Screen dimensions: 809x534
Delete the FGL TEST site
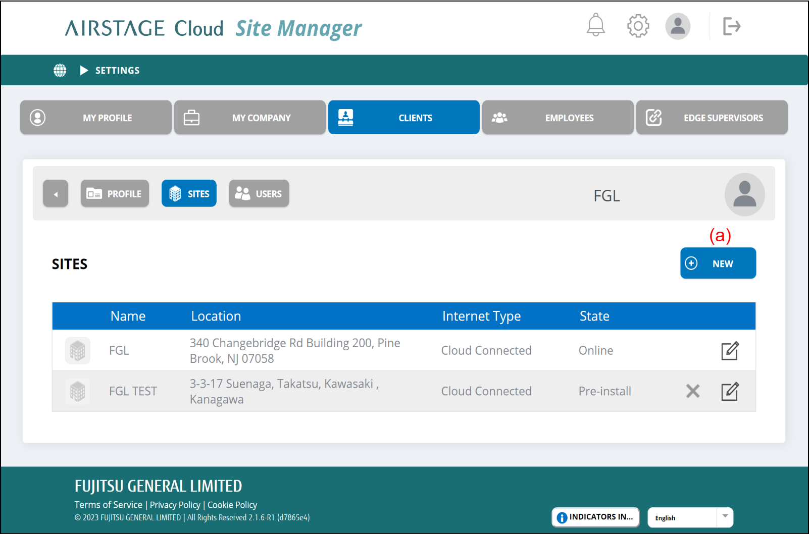[693, 391]
